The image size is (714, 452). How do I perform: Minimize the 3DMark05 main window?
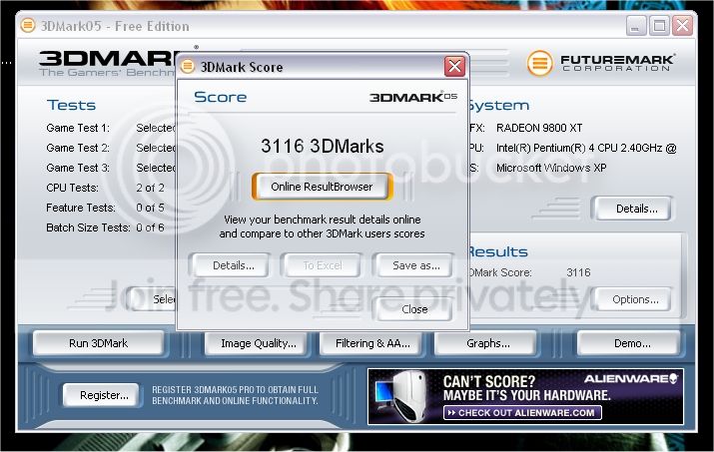[636, 26]
